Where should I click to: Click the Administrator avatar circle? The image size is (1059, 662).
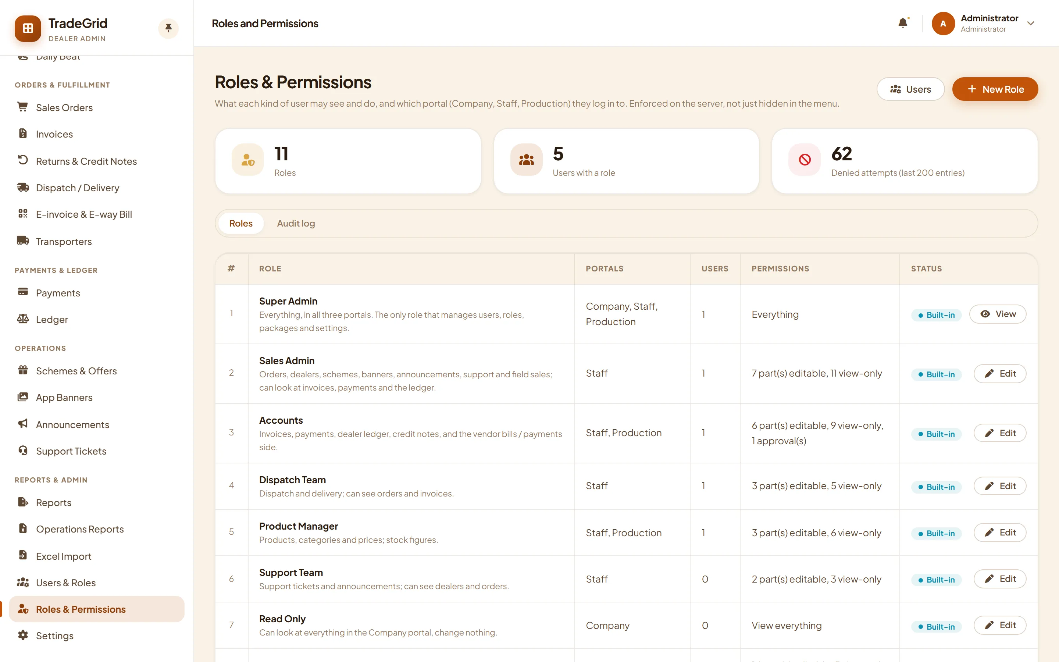click(x=943, y=23)
